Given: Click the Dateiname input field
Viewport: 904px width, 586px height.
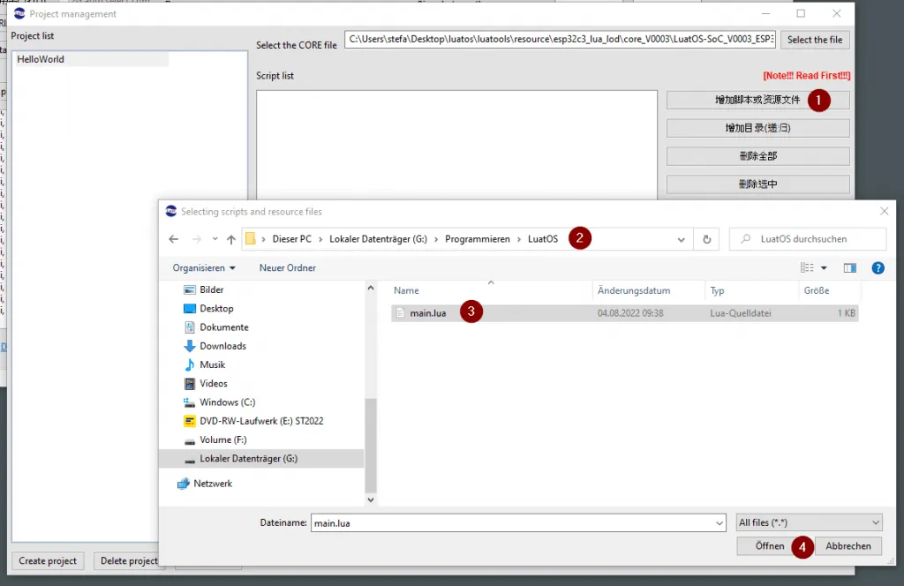Looking at the screenshot, I should click(516, 522).
